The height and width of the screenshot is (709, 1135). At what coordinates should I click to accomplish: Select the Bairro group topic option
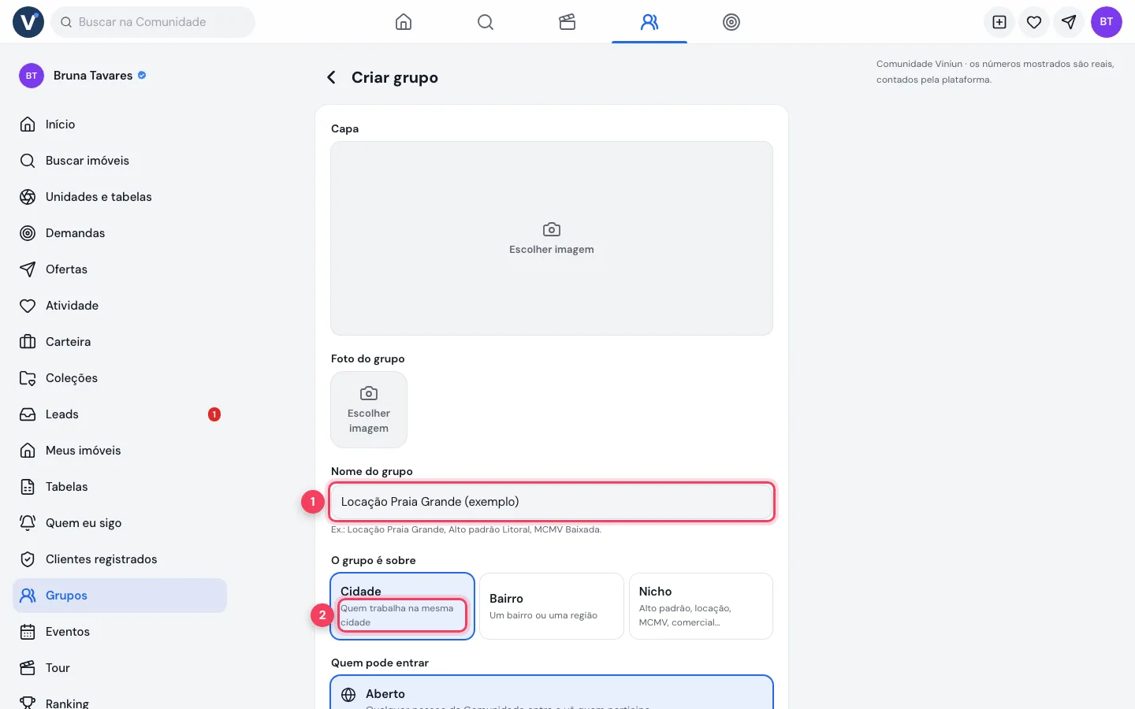552,606
